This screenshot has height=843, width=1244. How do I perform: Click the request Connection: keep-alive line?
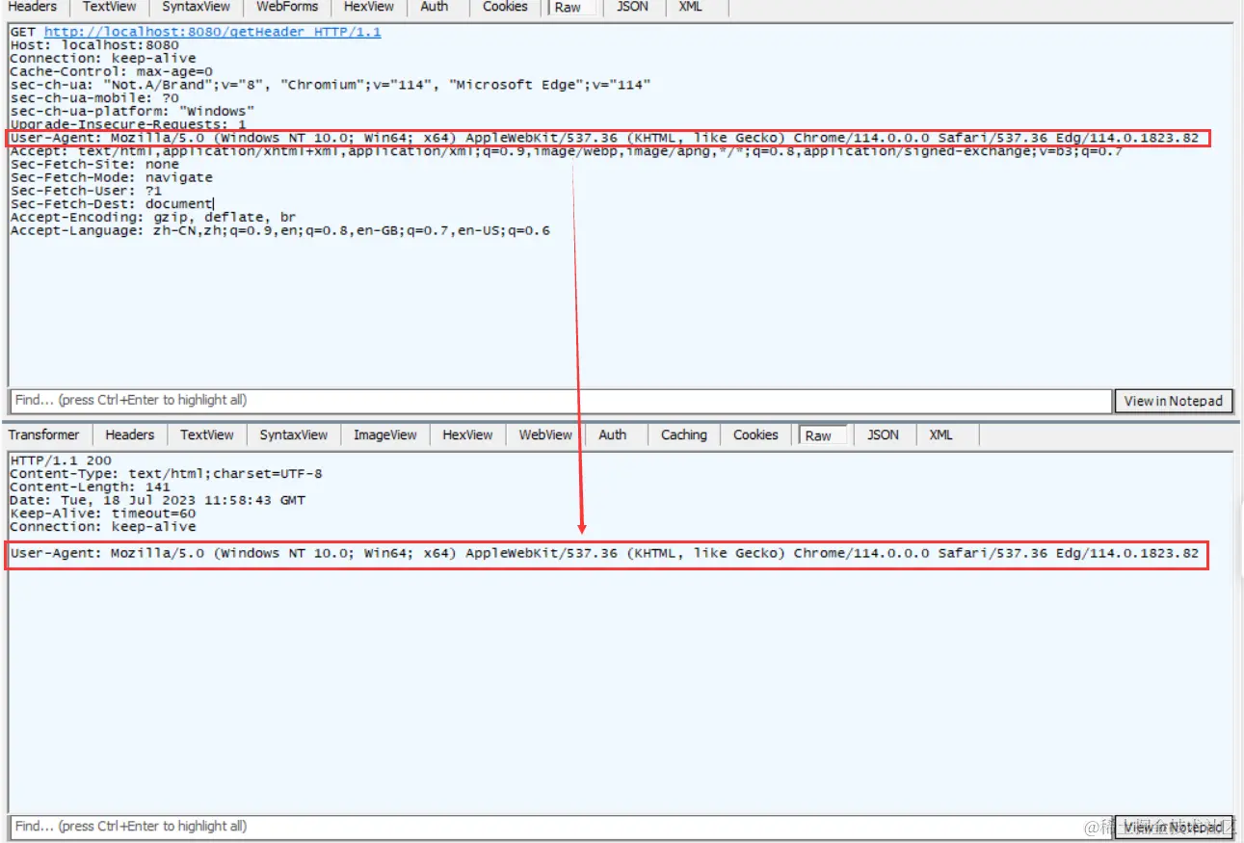(102, 59)
